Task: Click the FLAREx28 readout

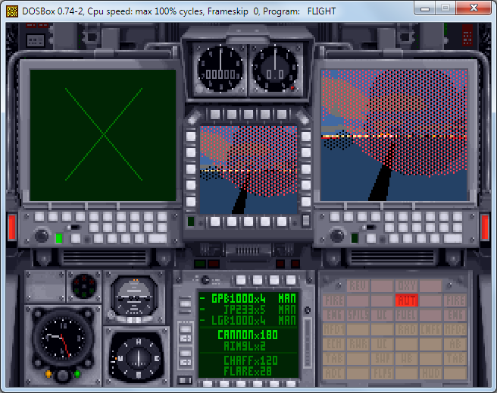Action: (x=248, y=371)
